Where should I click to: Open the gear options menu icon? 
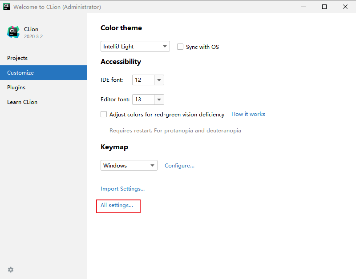[11, 270]
